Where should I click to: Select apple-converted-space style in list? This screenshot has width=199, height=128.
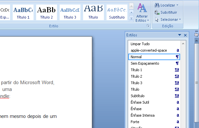pos(154,50)
